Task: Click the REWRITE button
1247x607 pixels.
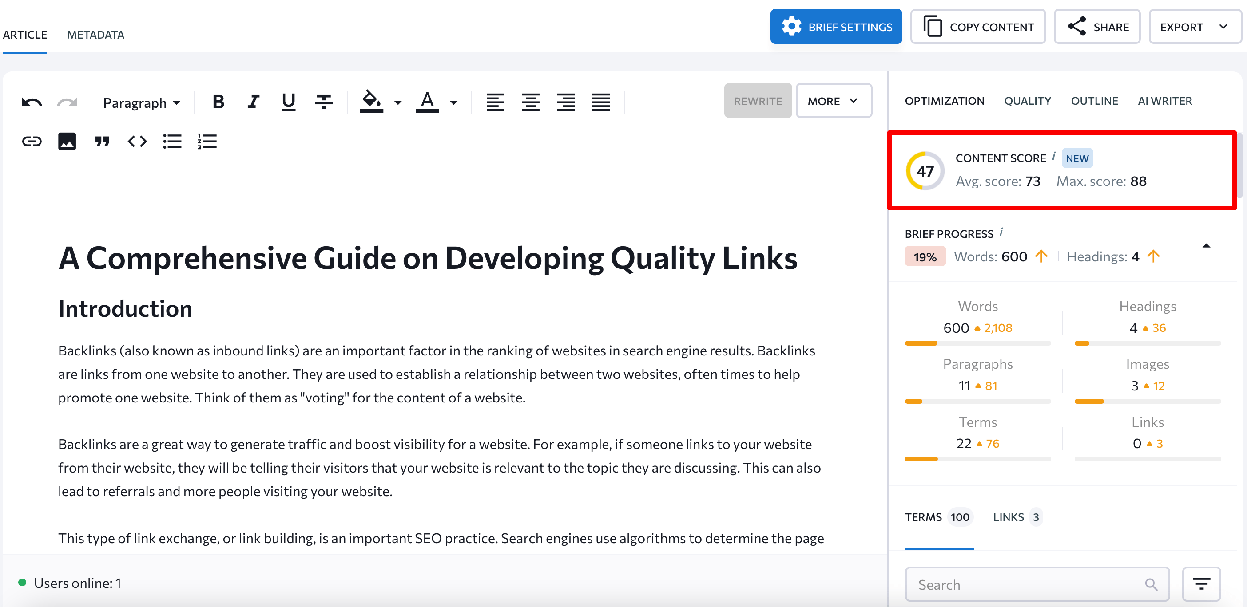Action: click(x=755, y=101)
